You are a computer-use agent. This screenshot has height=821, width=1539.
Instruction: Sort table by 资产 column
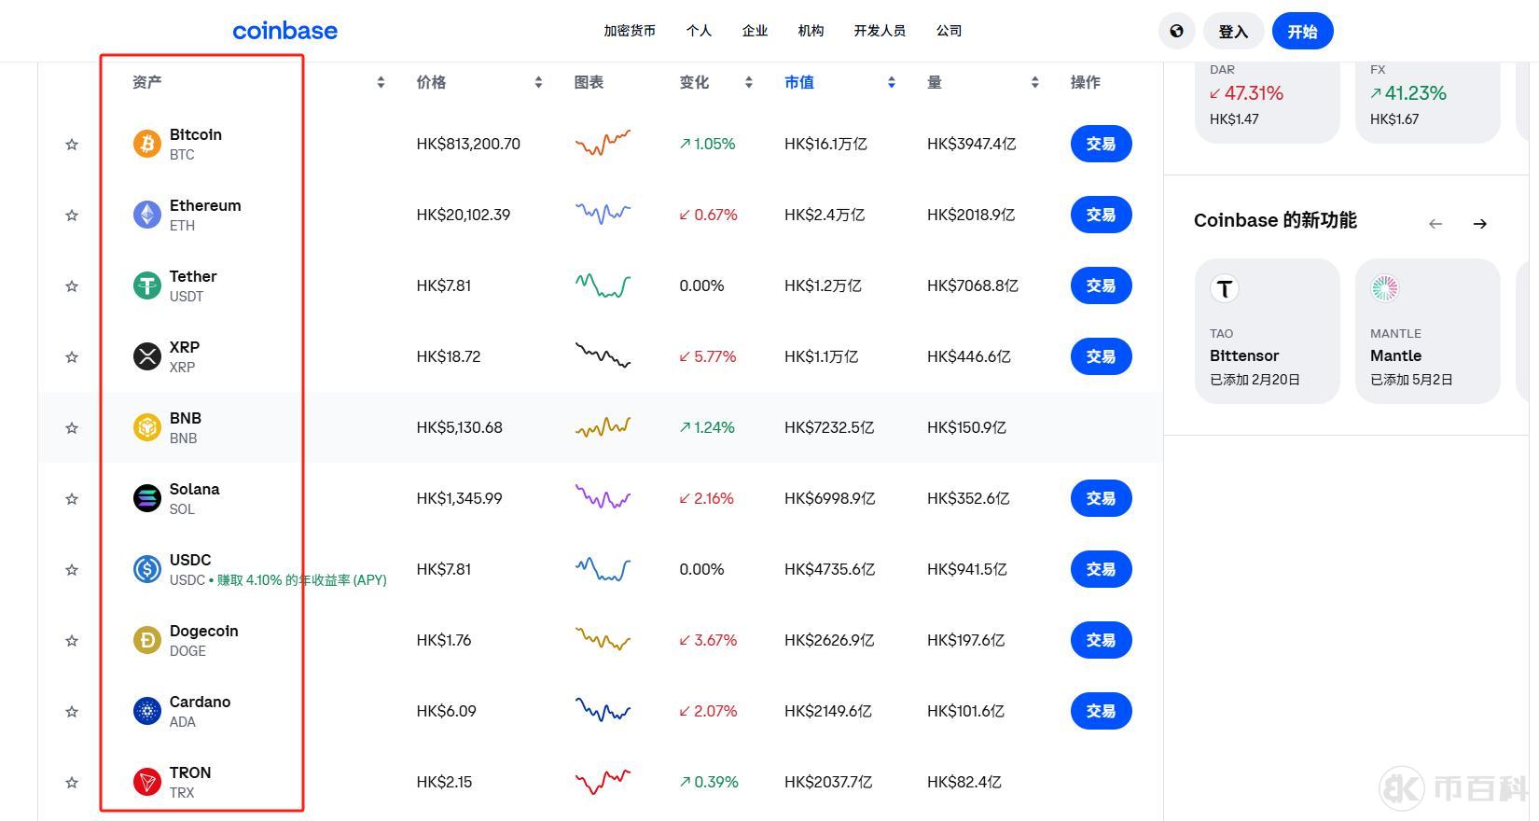(x=381, y=82)
